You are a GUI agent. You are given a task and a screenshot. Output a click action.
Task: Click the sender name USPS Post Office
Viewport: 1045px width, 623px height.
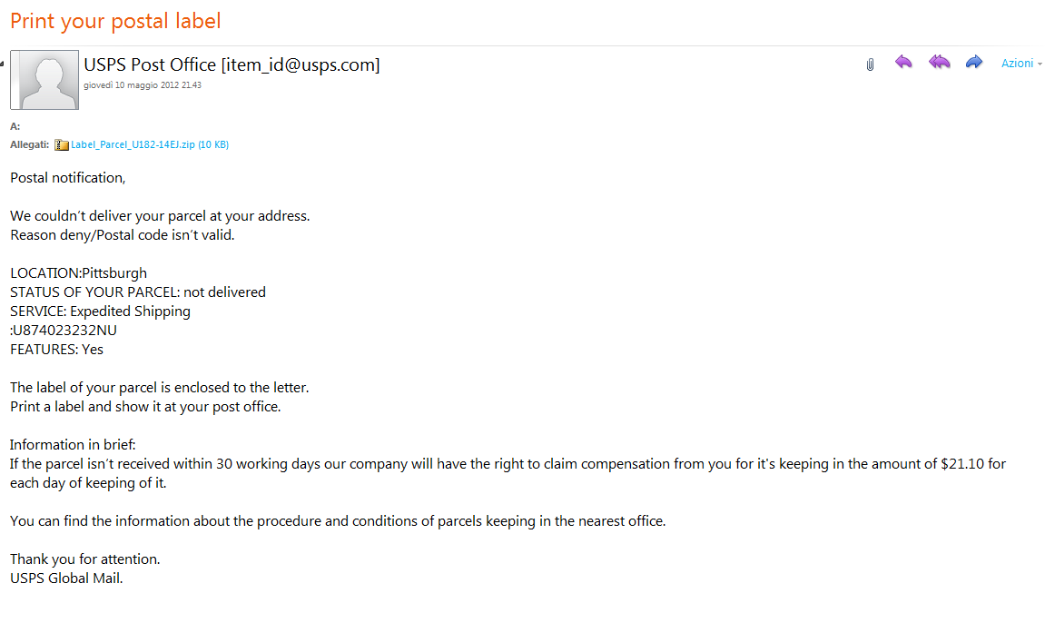coord(150,64)
